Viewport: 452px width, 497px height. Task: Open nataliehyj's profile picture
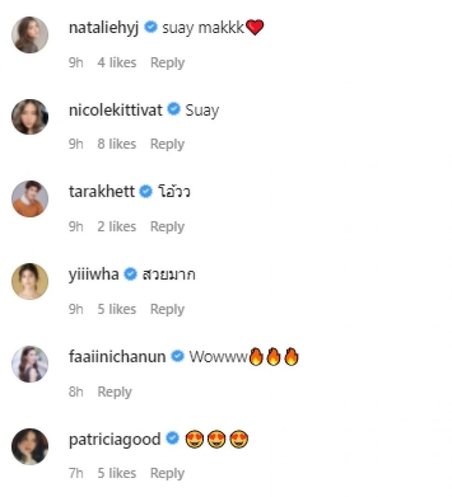(30, 35)
